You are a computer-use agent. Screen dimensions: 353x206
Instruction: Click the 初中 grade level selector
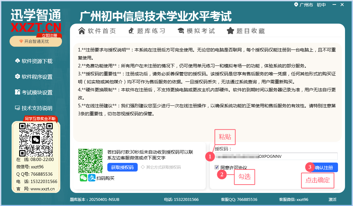321,5
